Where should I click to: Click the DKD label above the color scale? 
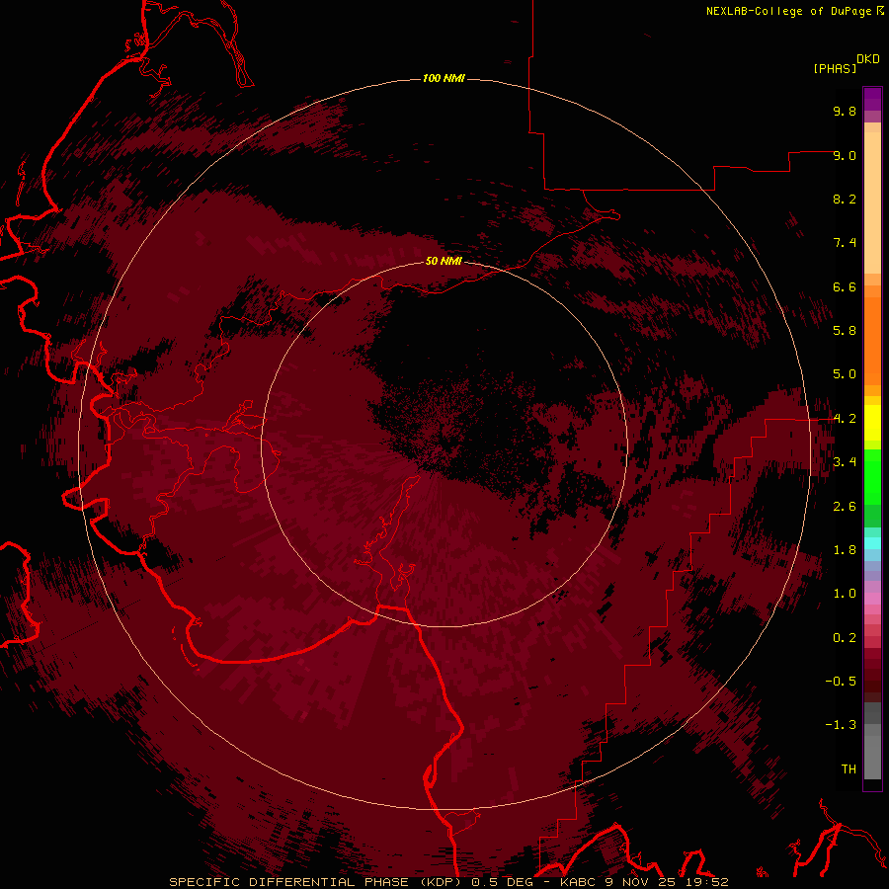pyautogui.click(x=868, y=59)
